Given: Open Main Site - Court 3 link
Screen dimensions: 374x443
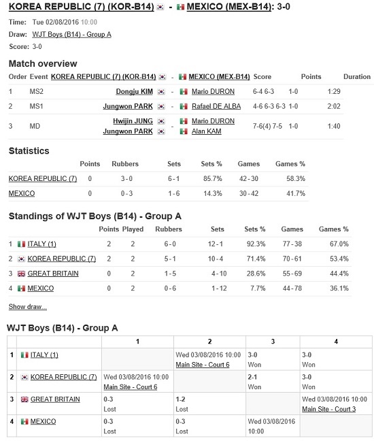Looking at the screenshot, I should pyautogui.click(x=329, y=409).
